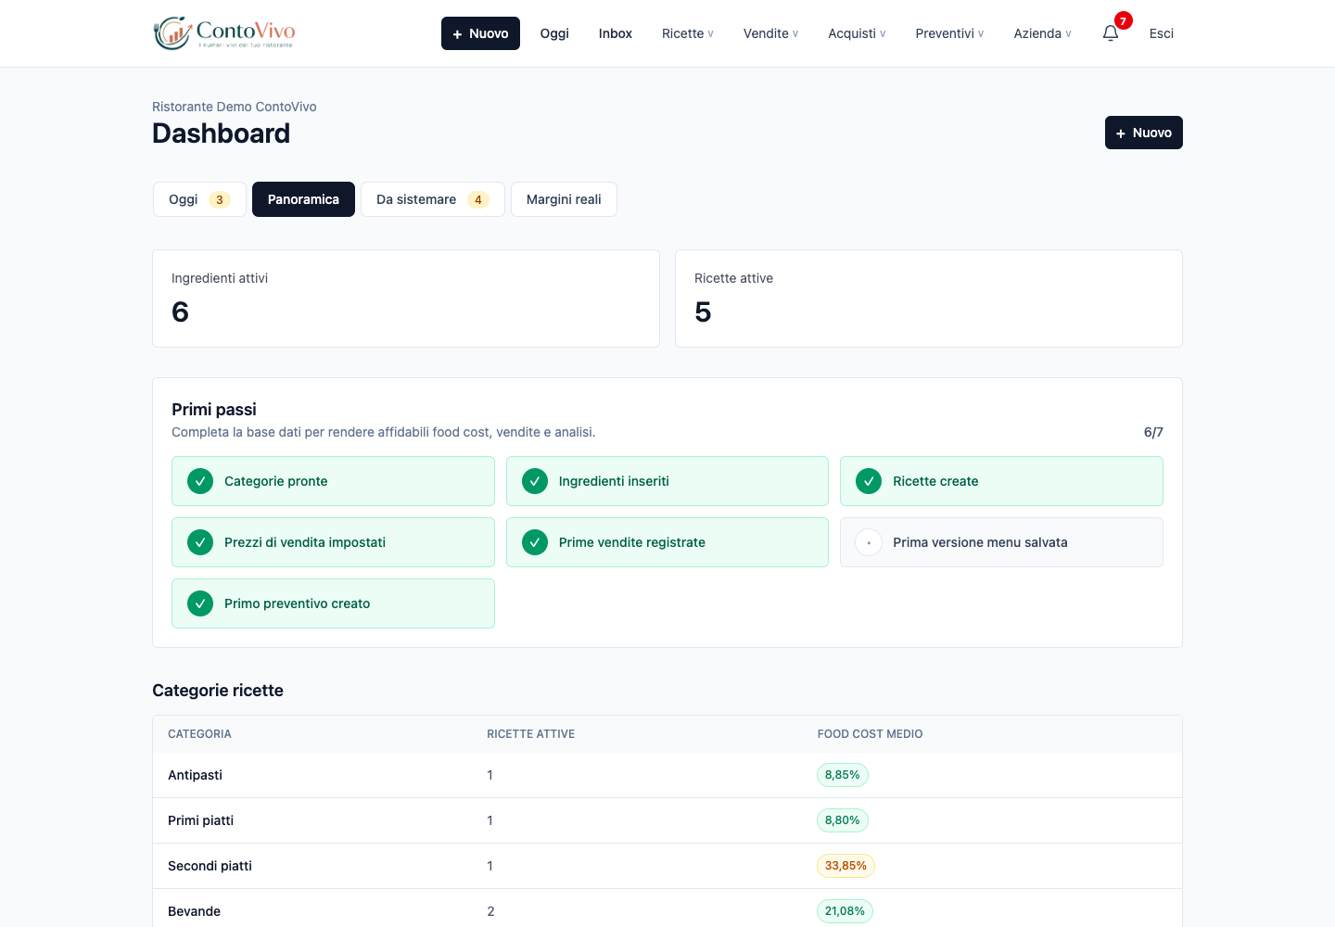Click the Categorie pronte checkmark icon
The height and width of the screenshot is (927, 1335).
coord(200,481)
